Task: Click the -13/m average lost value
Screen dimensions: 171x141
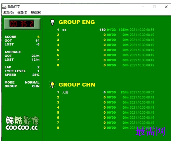Action: [35, 60]
